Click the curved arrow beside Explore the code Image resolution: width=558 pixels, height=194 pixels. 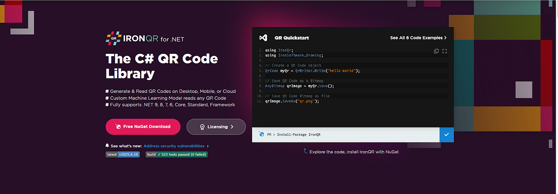coord(306,151)
